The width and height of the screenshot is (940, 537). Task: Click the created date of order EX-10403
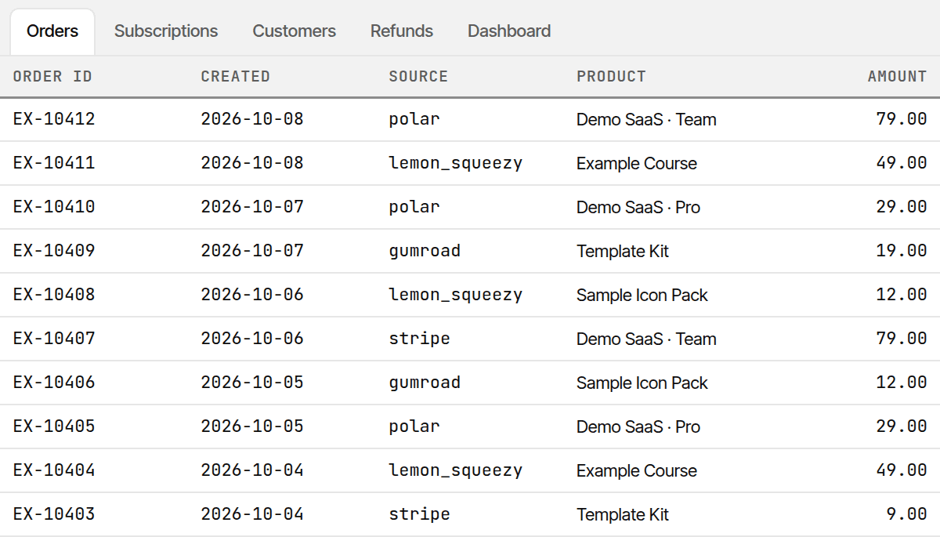(252, 514)
